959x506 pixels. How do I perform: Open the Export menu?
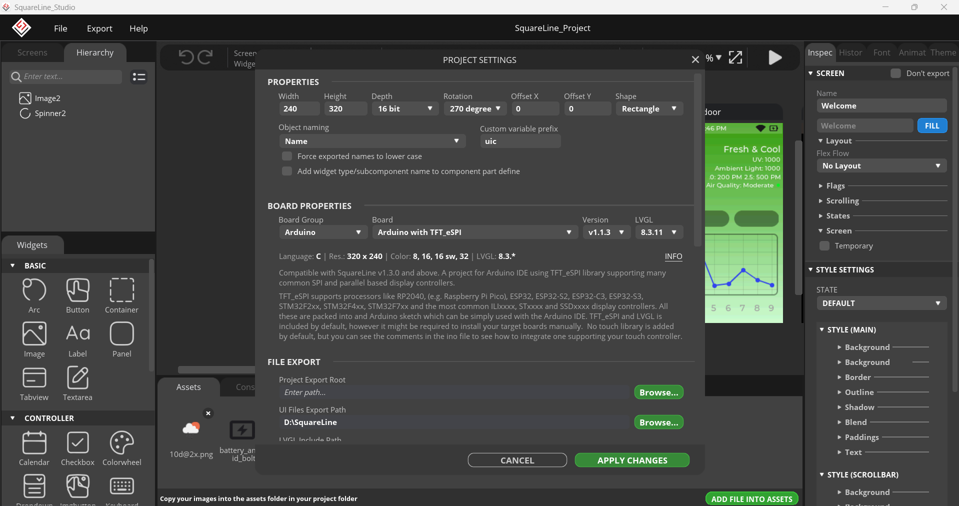(x=99, y=28)
